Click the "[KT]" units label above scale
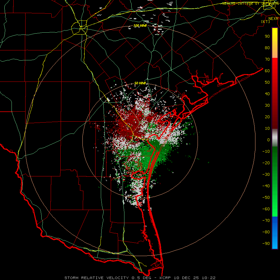This screenshot has height=280, width=280. (266, 21)
